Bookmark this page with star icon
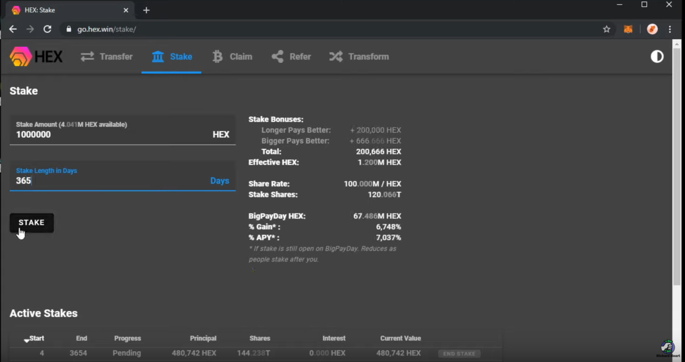 click(606, 29)
